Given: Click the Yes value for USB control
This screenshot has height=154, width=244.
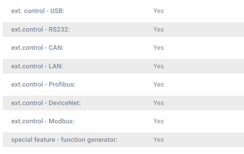Looking at the screenshot, I should (x=158, y=11).
